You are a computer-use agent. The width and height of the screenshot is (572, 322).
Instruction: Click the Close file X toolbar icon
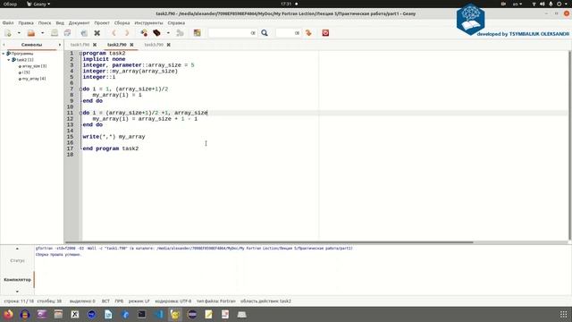tap(97, 33)
